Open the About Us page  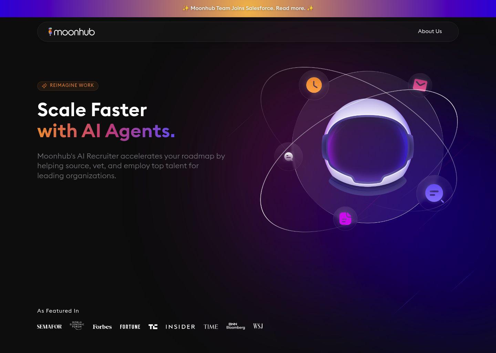coord(430,31)
